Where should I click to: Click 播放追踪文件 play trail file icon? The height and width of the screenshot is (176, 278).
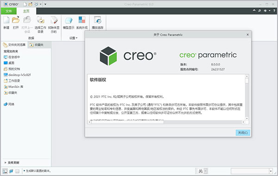(x=97, y=20)
